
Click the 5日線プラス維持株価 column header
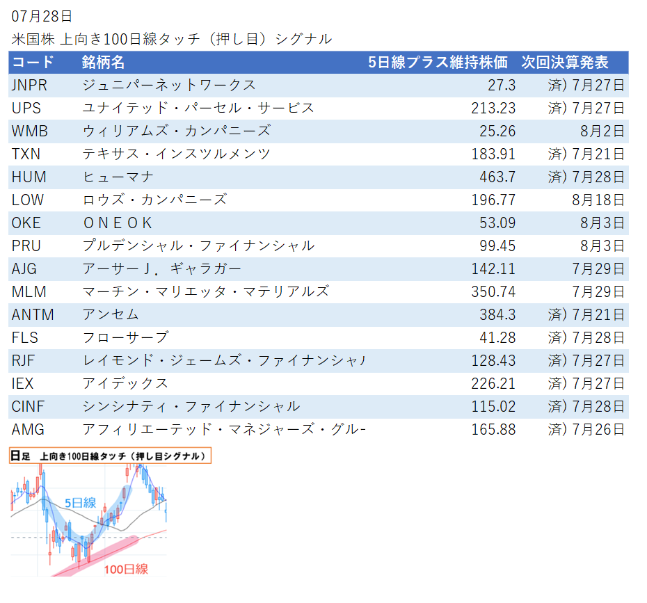(x=438, y=63)
